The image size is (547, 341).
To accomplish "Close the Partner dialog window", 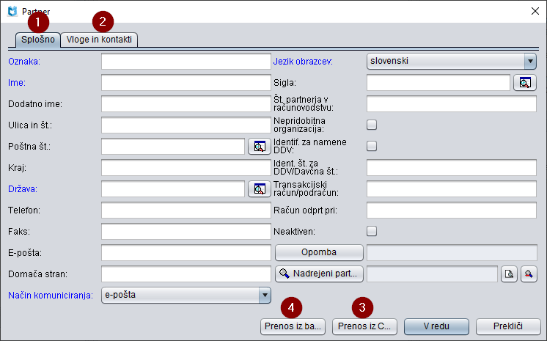I will pos(533,11).
